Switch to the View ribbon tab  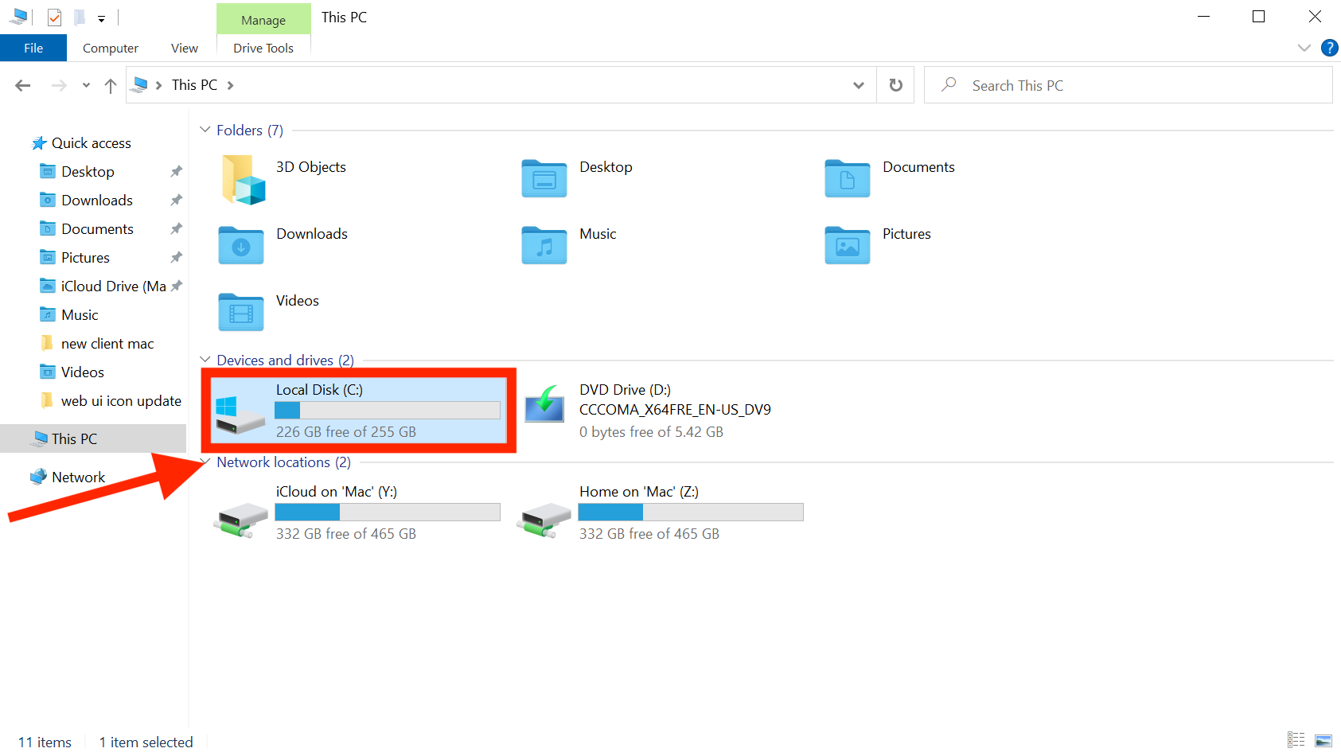click(185, 48)
